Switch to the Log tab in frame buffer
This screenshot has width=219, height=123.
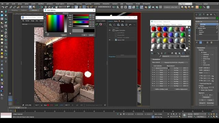pyautogui.click(x=123, y=21)
